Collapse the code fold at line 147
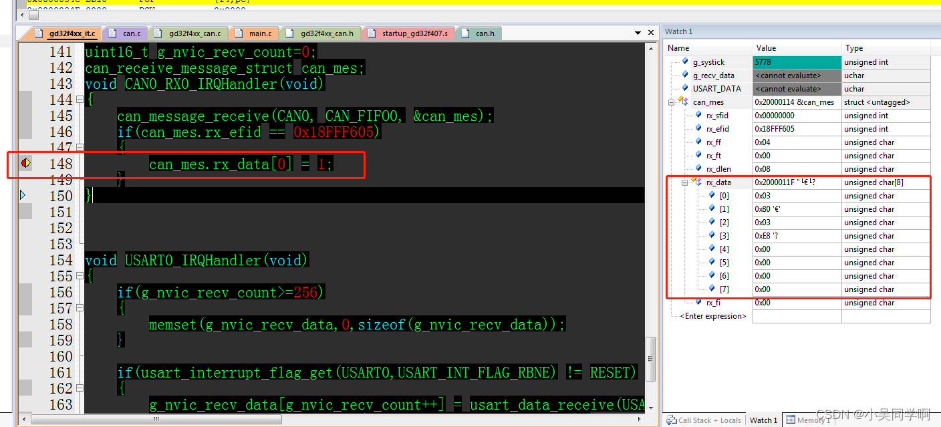941x427 pixels. coord(80,148)
